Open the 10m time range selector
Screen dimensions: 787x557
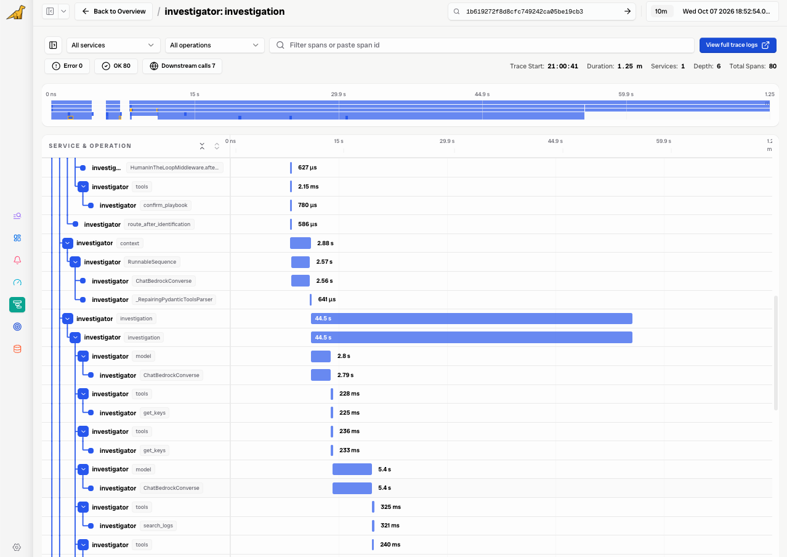661,11
